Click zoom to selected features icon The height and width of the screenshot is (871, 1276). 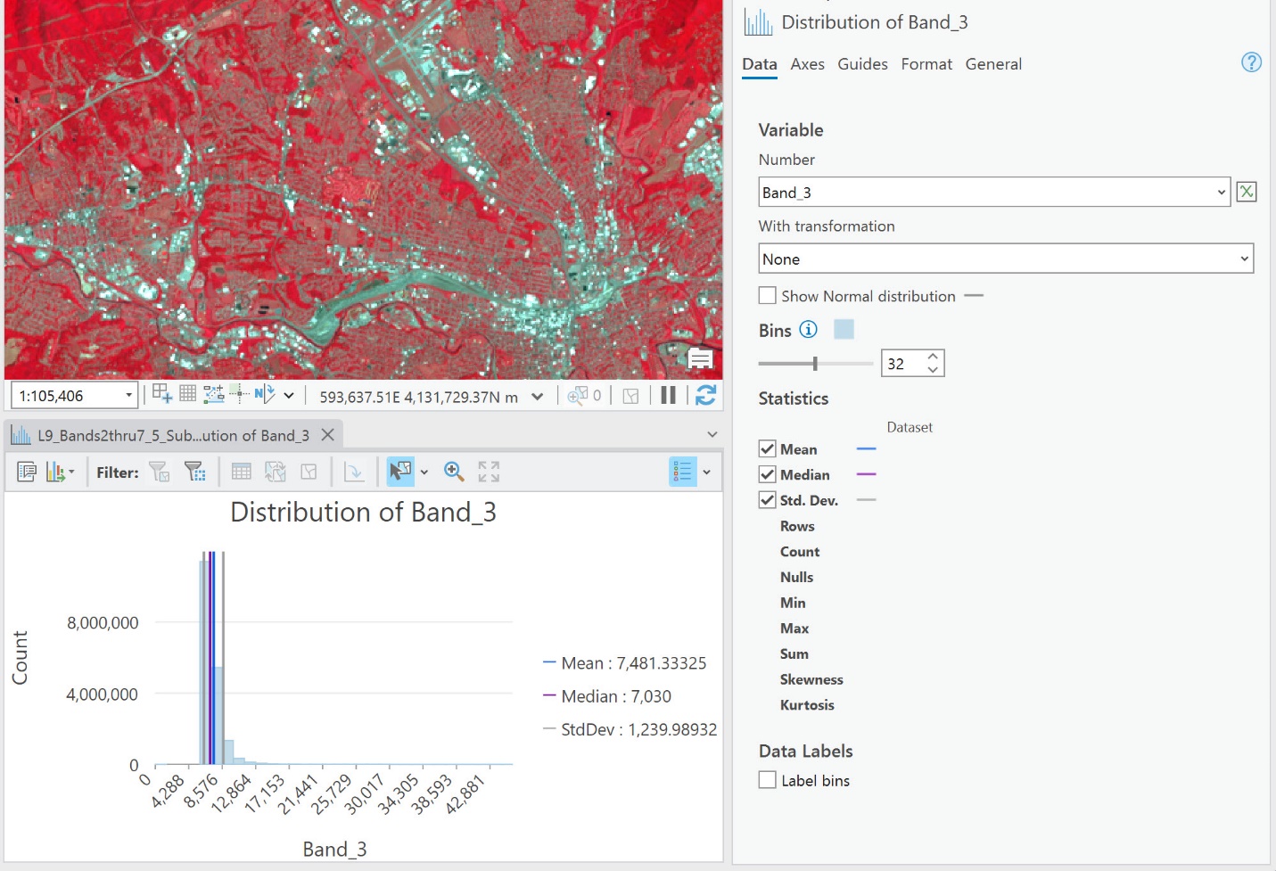[578, 395]
